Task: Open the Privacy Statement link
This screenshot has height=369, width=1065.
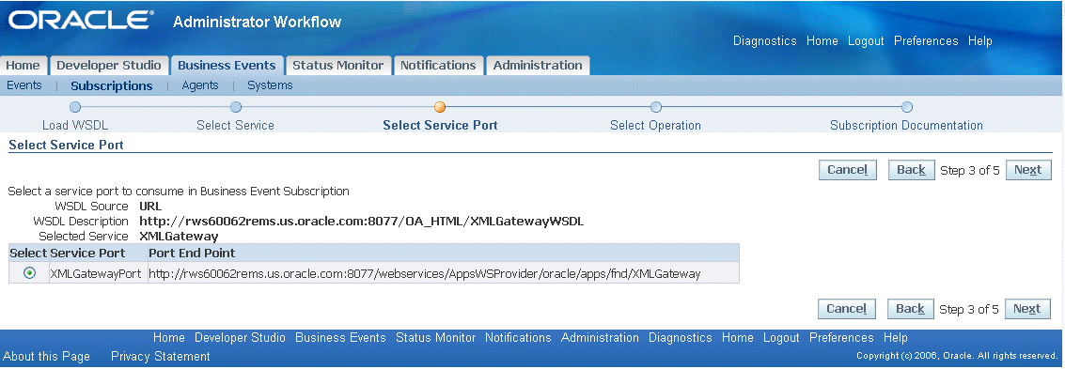Action: click(161, 357)
